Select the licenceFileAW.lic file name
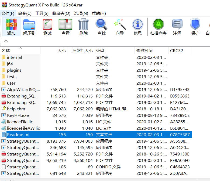The height and width of the screenshot is (181, 210). [23, 128]
